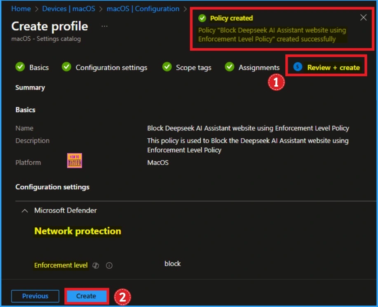Click the green checkmark next to Basics
Viewport: 378px width, 307px height.
20,67
